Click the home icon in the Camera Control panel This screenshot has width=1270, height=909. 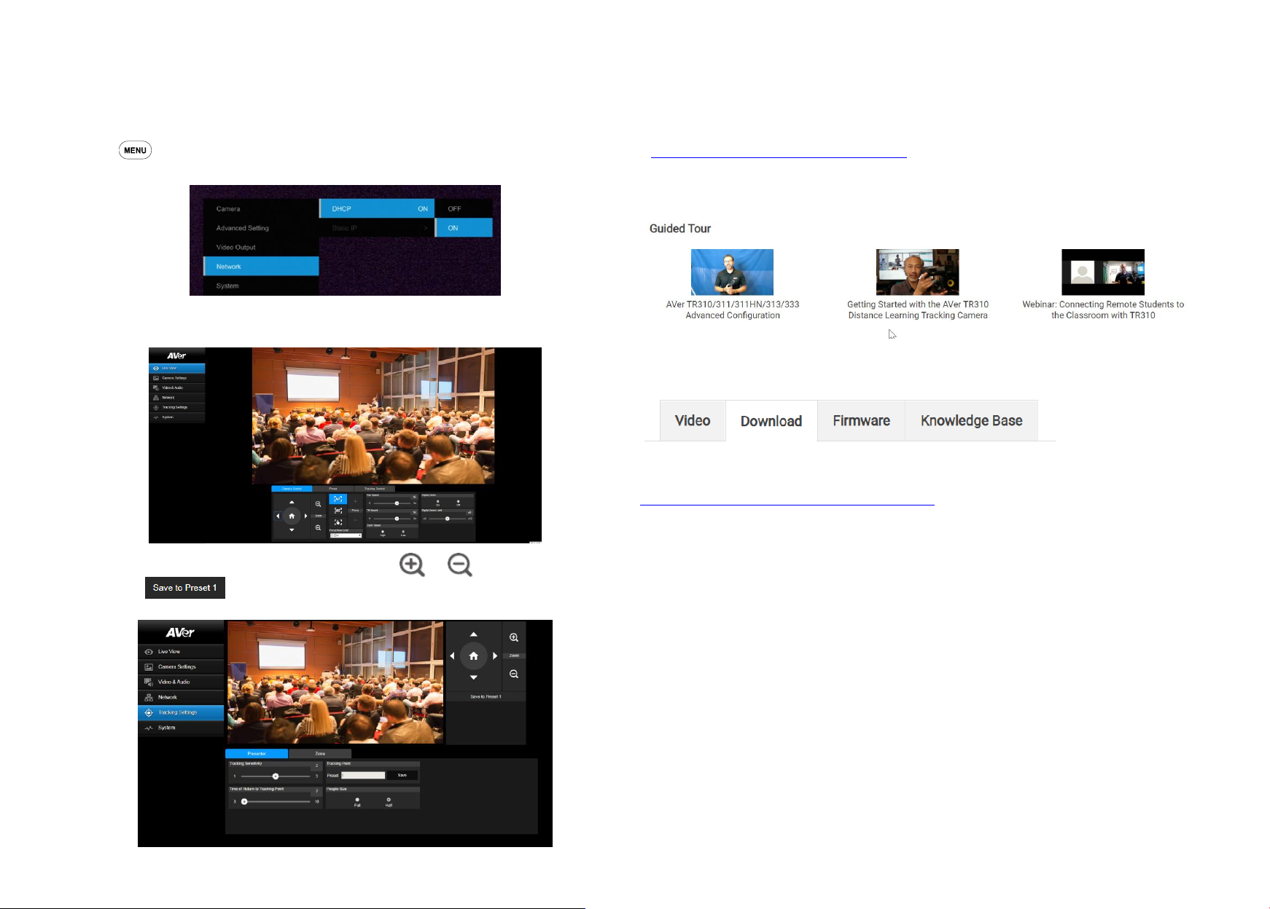[x=292, y=516]
